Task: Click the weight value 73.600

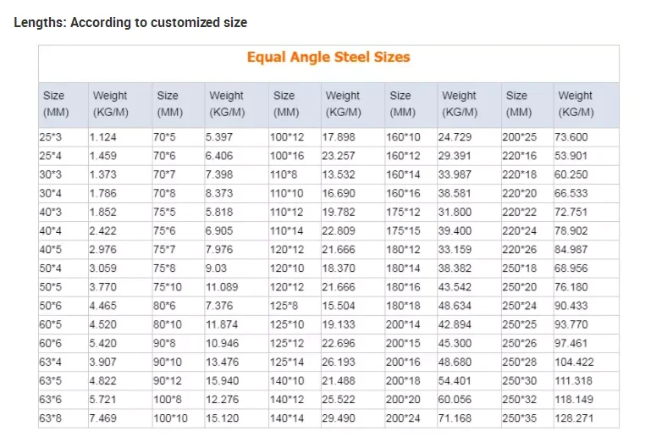Action: click(x=571, y=137)
